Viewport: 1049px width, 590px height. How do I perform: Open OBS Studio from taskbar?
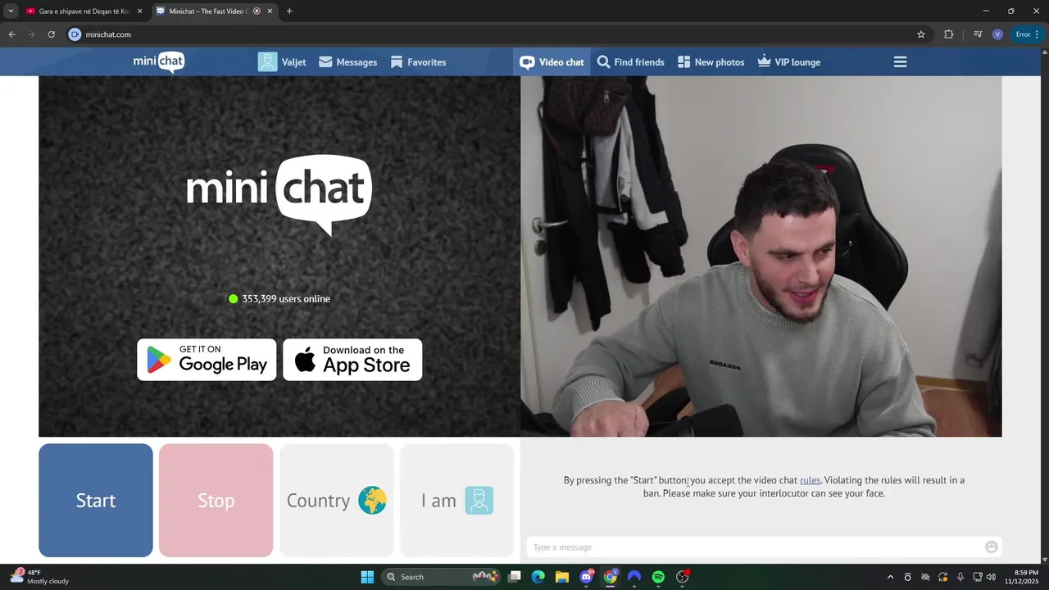click(683, 577)
